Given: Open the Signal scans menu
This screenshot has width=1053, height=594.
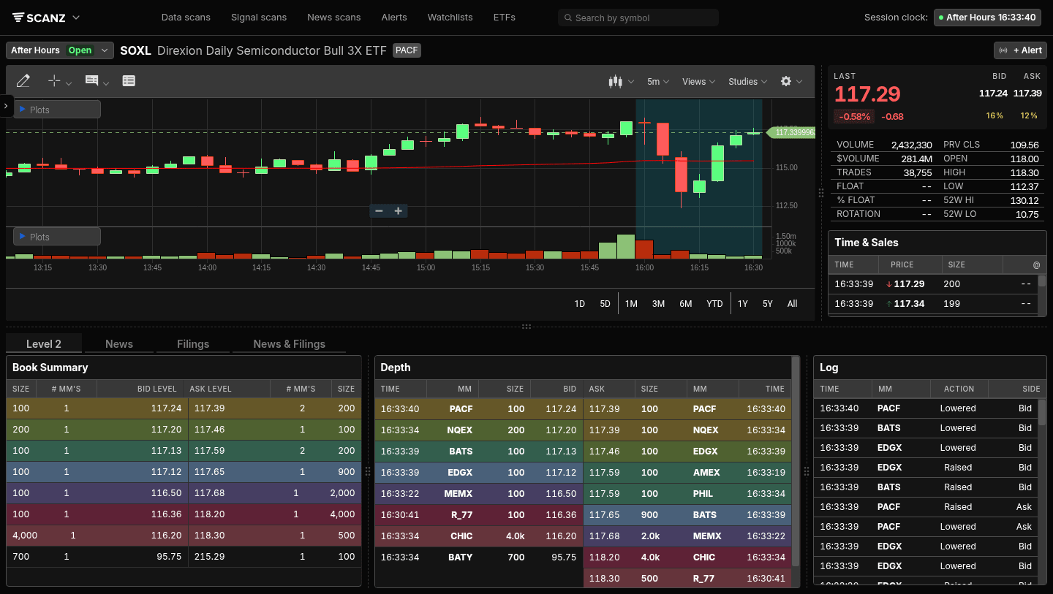Looking at the screenshot, I should [x=259, y=18].
